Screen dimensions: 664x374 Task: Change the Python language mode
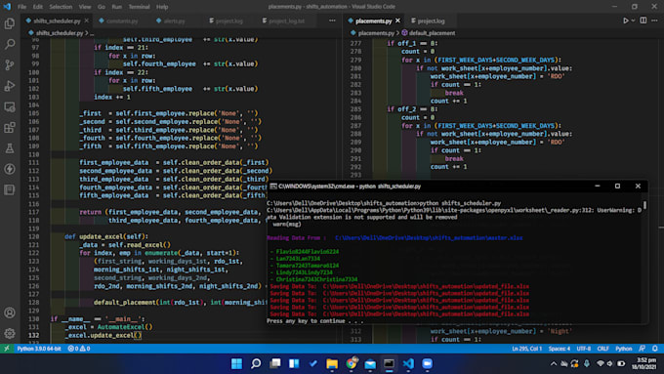[623, 349]
